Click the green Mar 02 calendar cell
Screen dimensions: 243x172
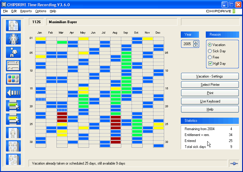pos(62,42)
